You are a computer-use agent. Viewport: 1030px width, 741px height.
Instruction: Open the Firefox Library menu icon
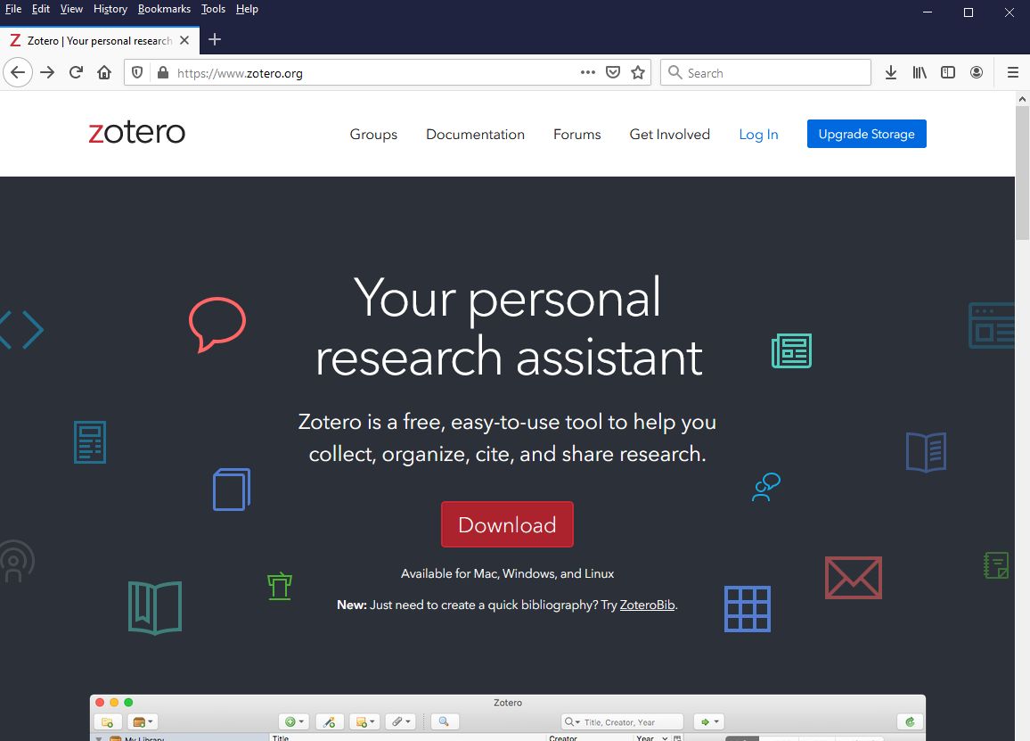[920, 72]
